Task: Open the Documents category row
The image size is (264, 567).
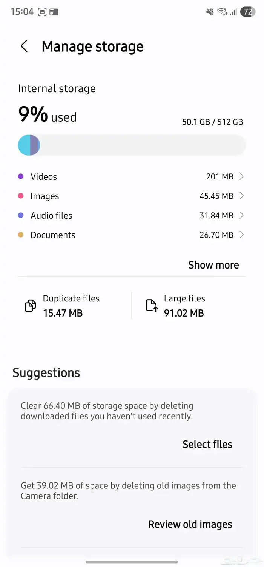Action: click(x=53, y=235)
